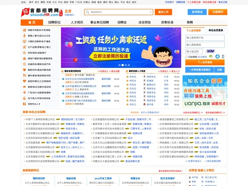Click the first banner carousel dot
The height and width of the screenshot is (186, 248).
(120, 65)
